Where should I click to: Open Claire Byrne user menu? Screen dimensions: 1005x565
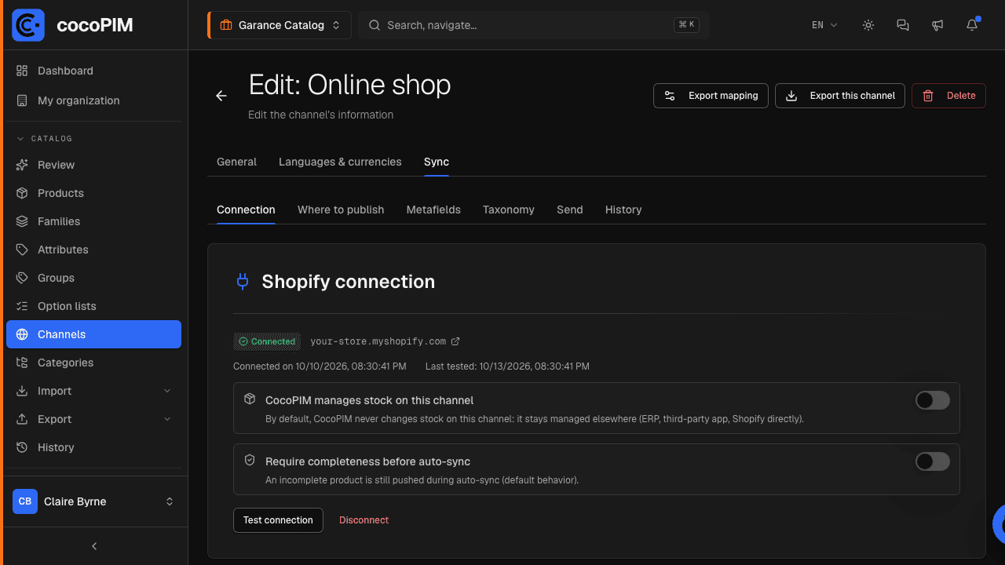[94, 501]
